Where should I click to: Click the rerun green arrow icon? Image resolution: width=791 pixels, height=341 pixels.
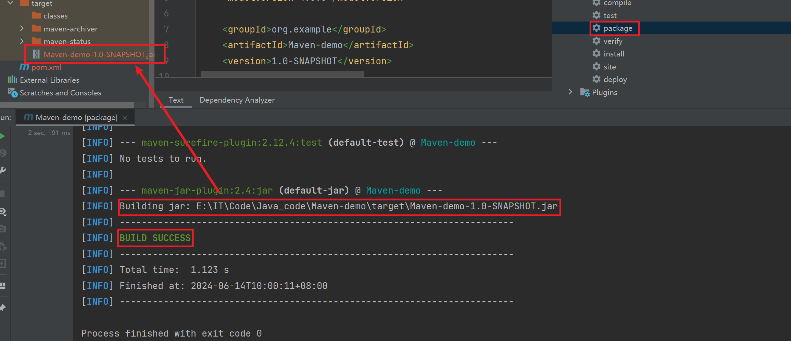tap(2, 136)
